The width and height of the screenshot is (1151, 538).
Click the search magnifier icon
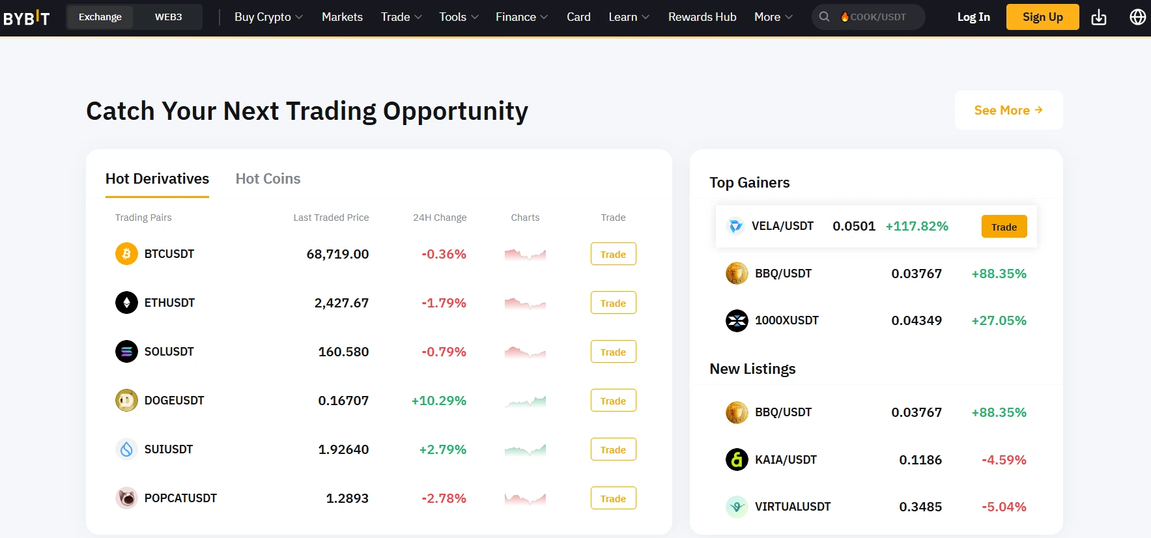point(824,17)
